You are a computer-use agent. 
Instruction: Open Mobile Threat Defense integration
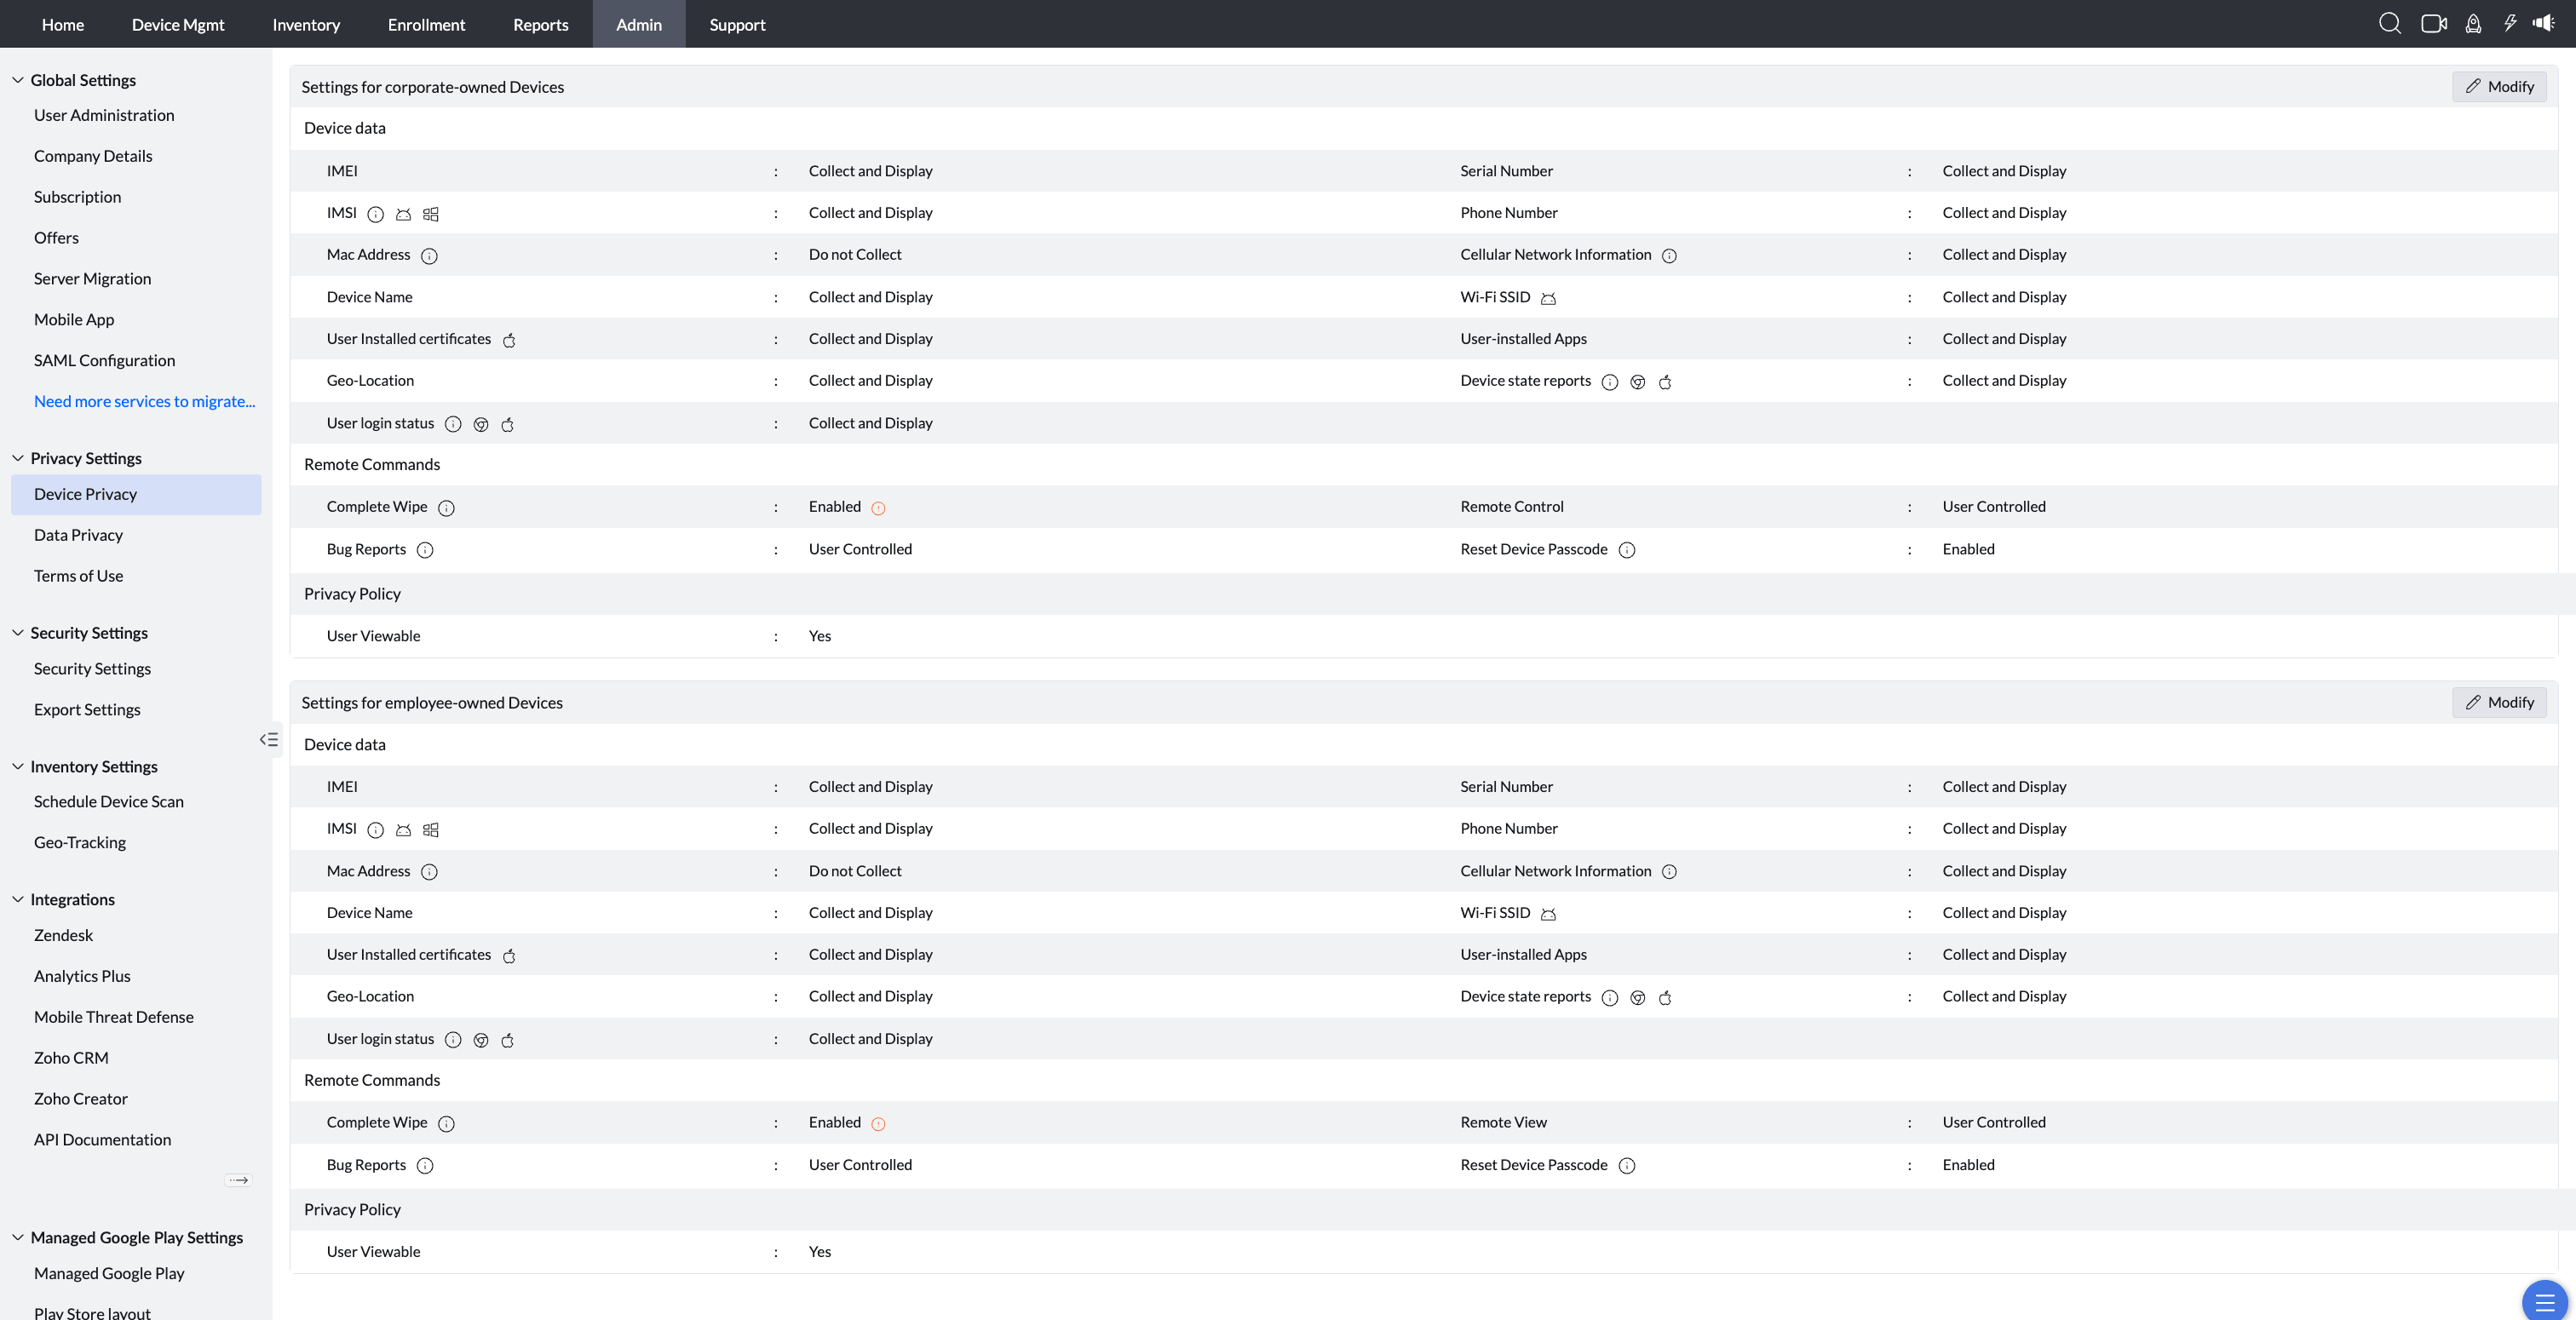click(x=114, y=1017)
